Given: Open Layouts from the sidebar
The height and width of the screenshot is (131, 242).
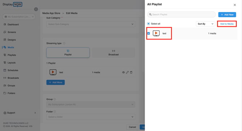Looking at the screenshot, I should tap(12, 62).
